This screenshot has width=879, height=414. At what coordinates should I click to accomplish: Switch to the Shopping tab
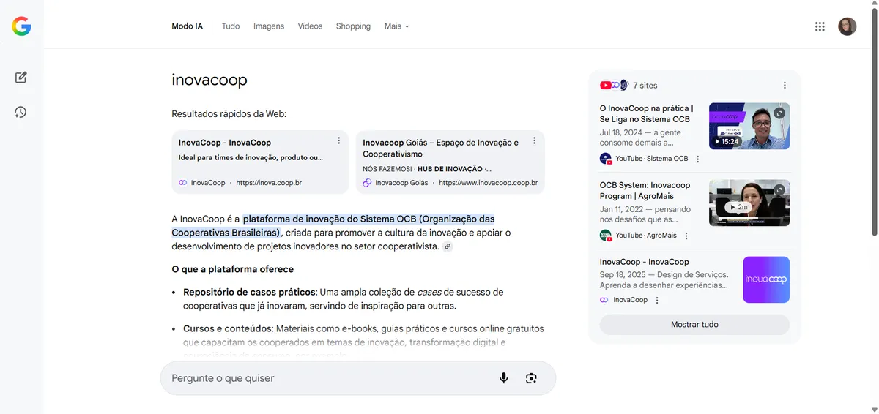coord(353,26)
